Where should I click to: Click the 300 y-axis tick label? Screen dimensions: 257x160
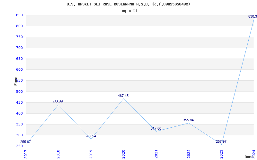pos(19,135)
